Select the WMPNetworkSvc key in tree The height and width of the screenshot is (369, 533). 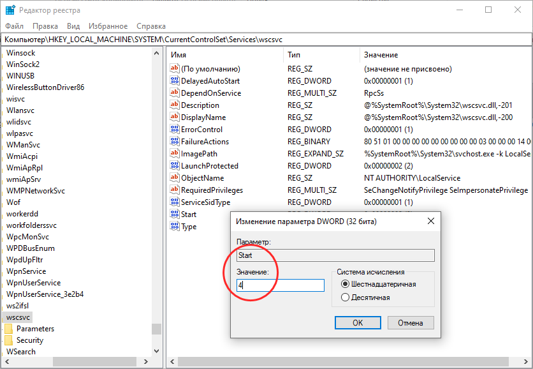(x=36, y=191)
